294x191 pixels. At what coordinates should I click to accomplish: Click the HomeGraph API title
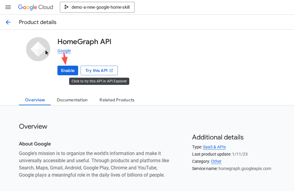click(84, 42)
